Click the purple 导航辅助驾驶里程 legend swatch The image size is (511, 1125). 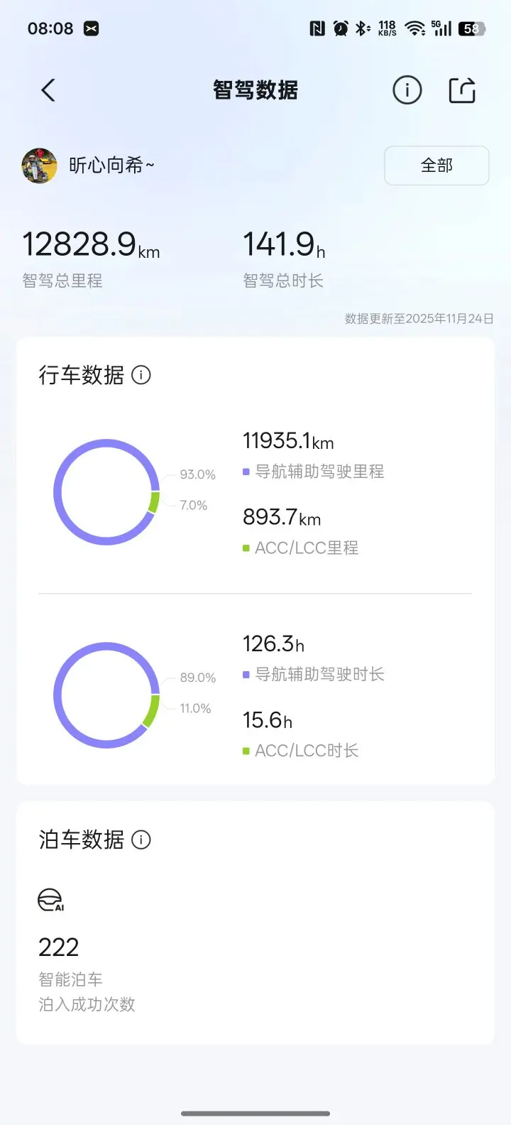(x=246, y=472)
